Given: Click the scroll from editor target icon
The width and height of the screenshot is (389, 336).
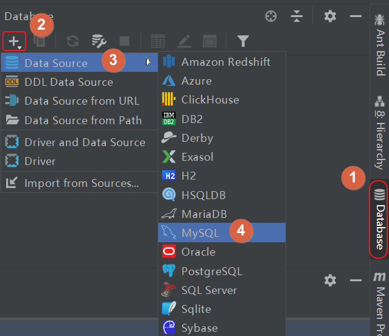Looking at the screenshot, I should coord(271,16).
